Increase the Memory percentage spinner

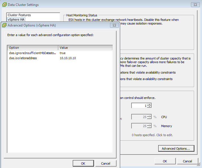(x=149, y=125)
